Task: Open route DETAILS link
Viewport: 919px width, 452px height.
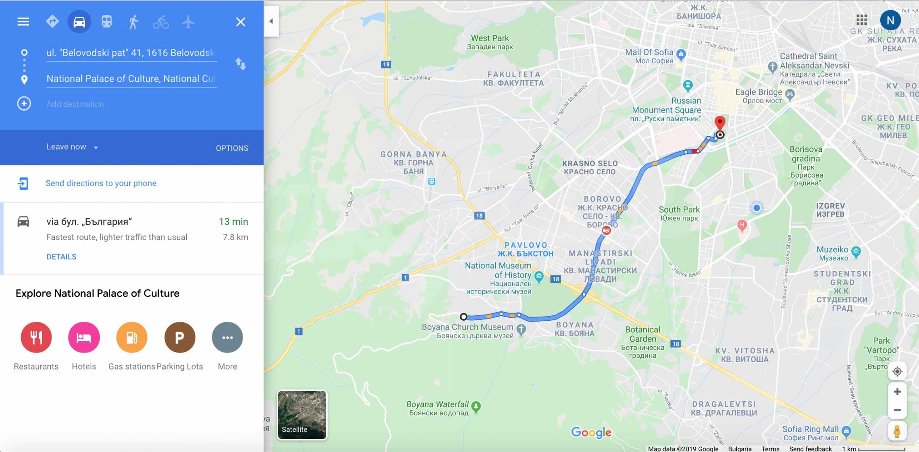Action: tap(62, 257)
